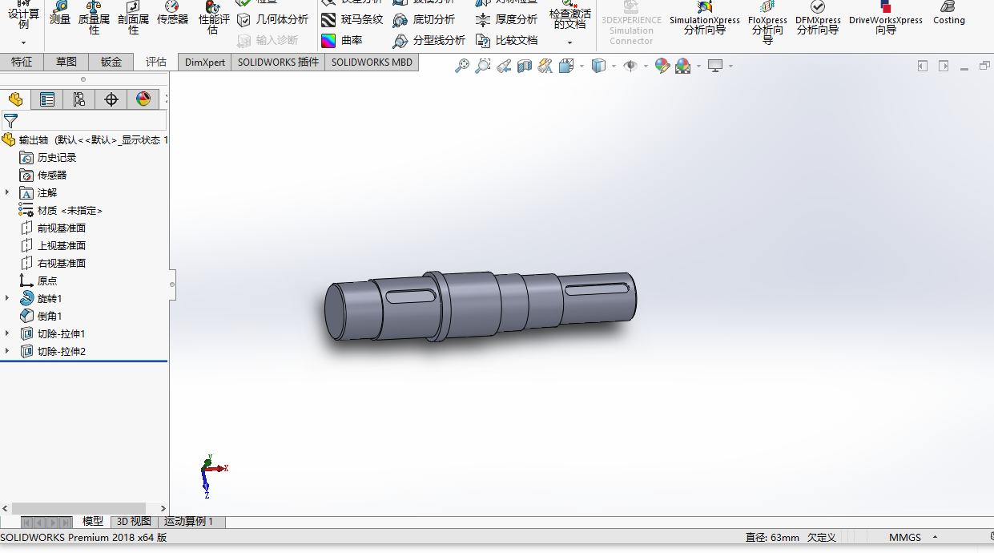
Task: Click Display Style icon
Action: coord(598,66)
